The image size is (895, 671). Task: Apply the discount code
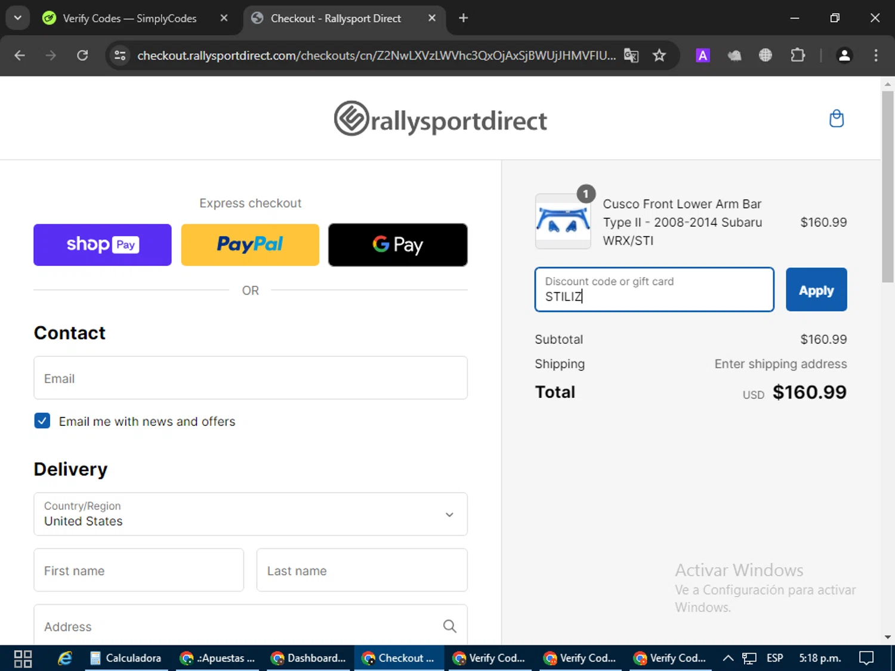click(x=816, y=290)
